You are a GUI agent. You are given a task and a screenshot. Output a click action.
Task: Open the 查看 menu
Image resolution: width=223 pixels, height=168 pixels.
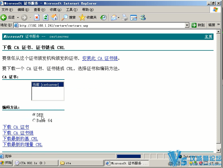click(39, 10)
